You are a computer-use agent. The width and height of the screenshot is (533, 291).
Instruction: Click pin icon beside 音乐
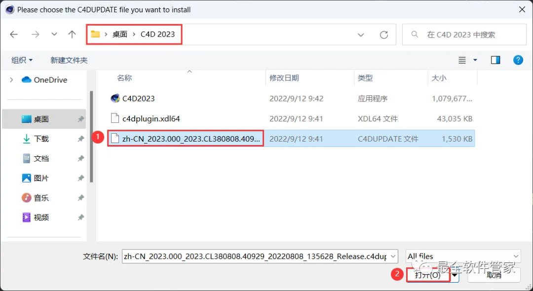[x=80, y=198]
